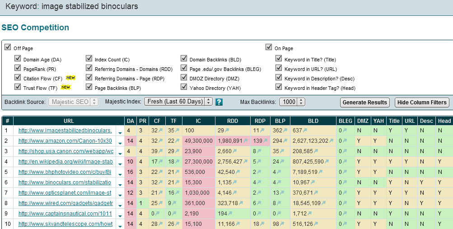Screen dimensions: 453x229
Task: Click the Hide Column Filters button
Action: [x=422, y=102]
